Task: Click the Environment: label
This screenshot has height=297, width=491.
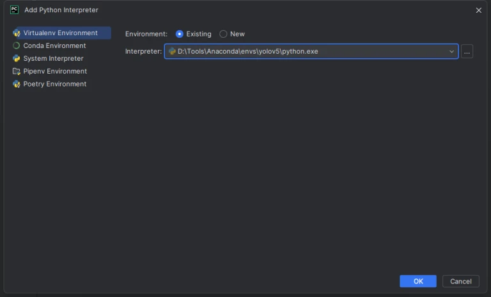Action: tap(146, 34)
